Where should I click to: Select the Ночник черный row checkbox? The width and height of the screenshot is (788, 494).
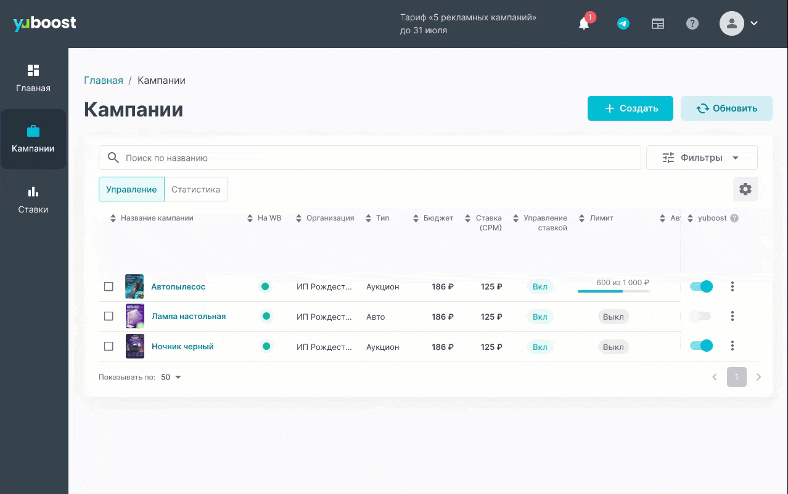click(x=109, y=346)
